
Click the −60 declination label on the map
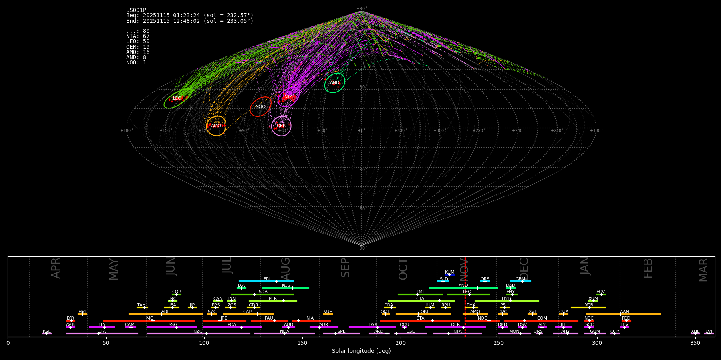tap(361, 209)
